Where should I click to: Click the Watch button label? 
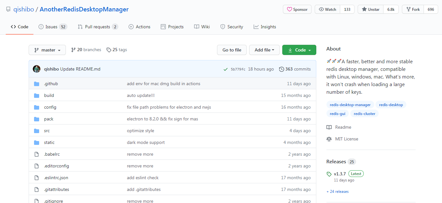[331, 10]
